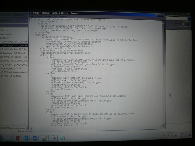Viewport: 195px width, 146px height.
Task: Open the Справка menu in Notepad
Action: pyautogui.click(x=63, y=16)
